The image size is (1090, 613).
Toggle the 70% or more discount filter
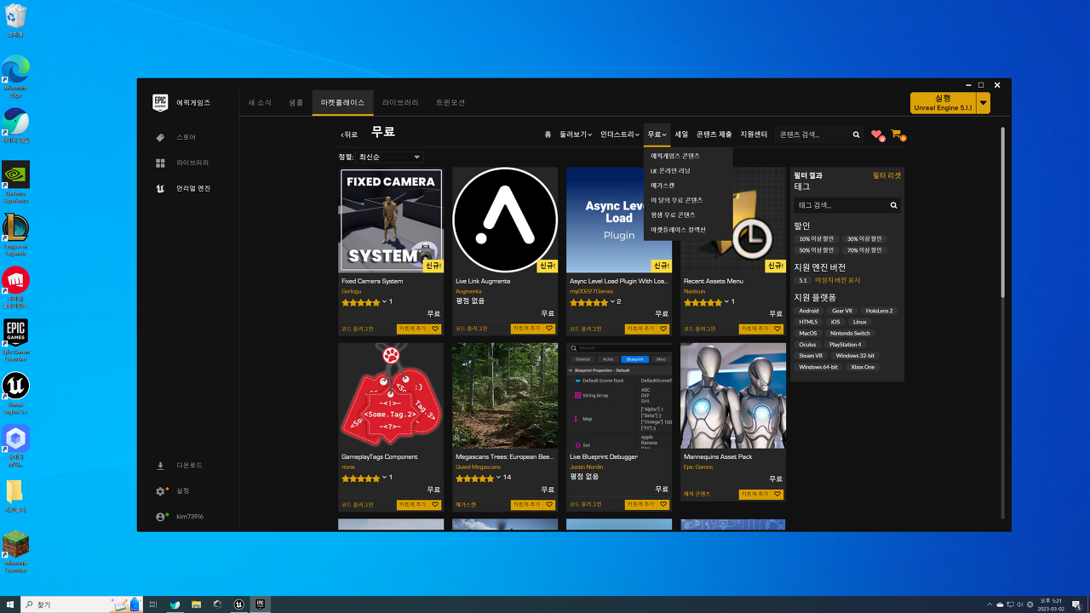point(864,250)
